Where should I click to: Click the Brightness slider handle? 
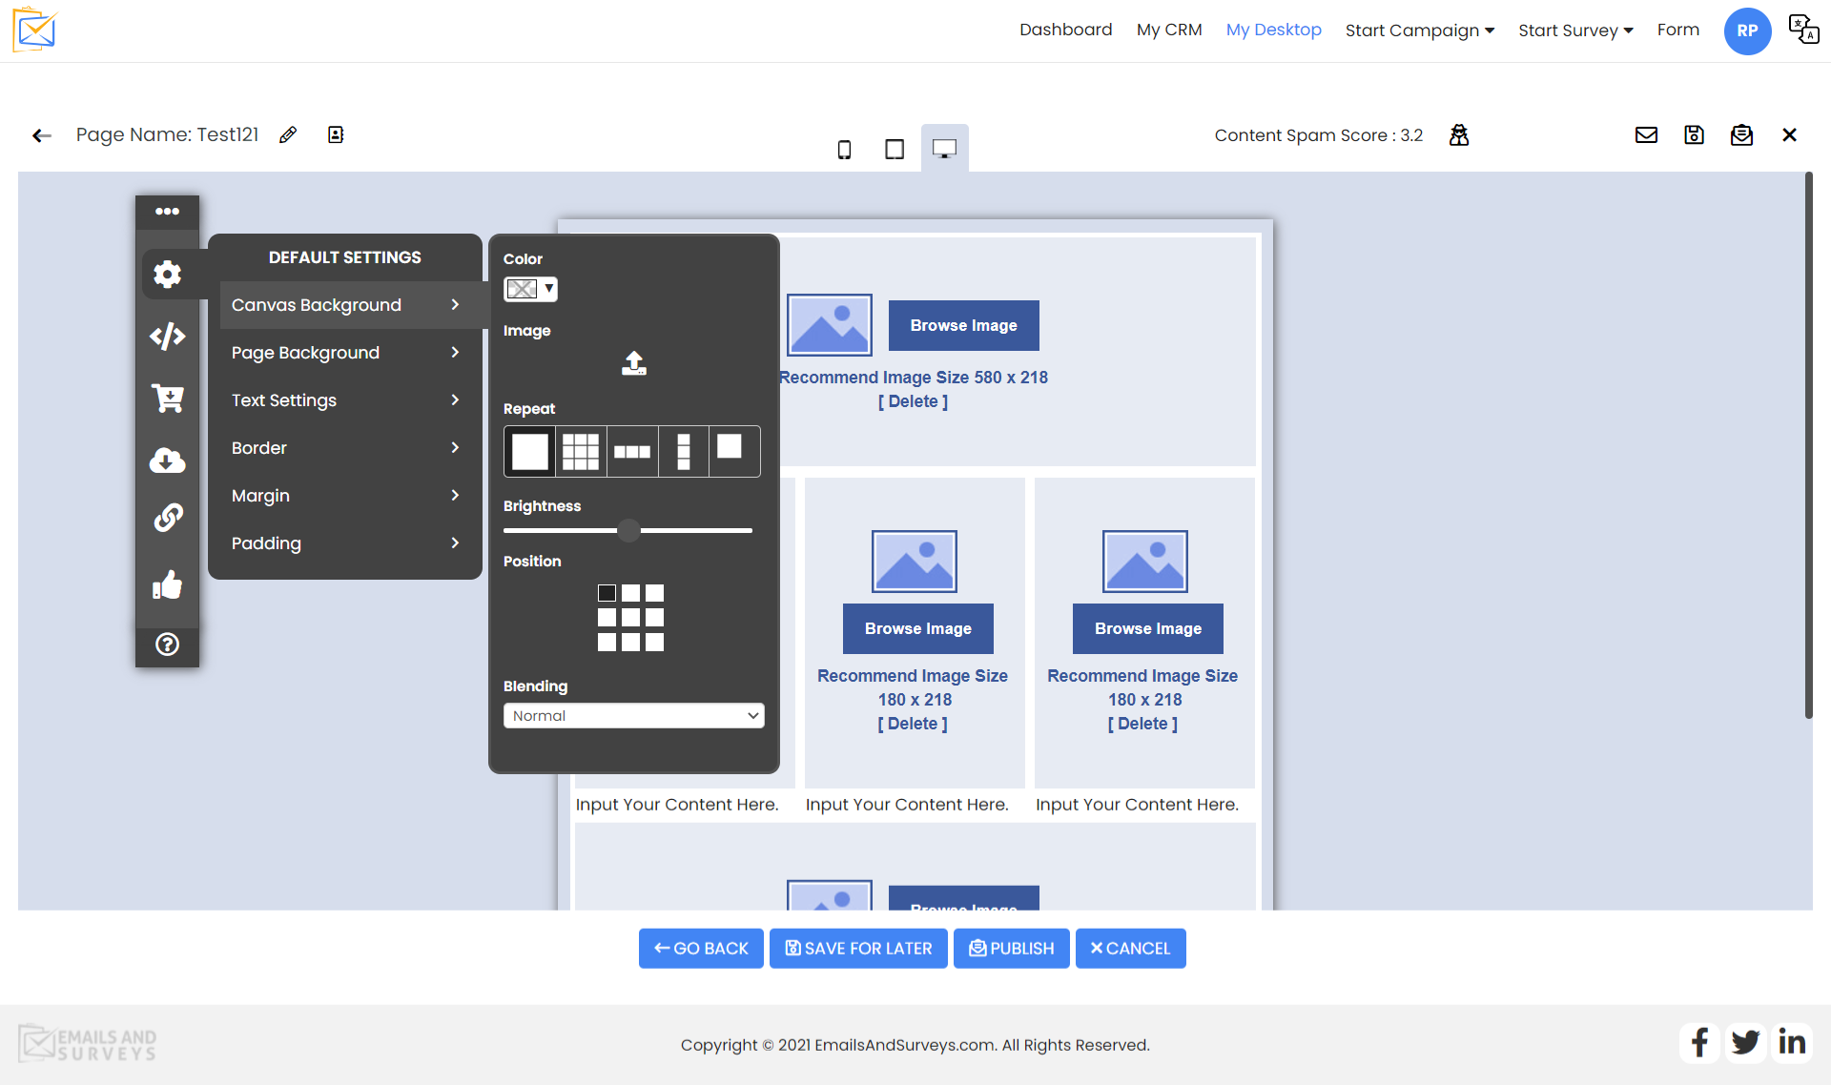[x=628, y=530]
